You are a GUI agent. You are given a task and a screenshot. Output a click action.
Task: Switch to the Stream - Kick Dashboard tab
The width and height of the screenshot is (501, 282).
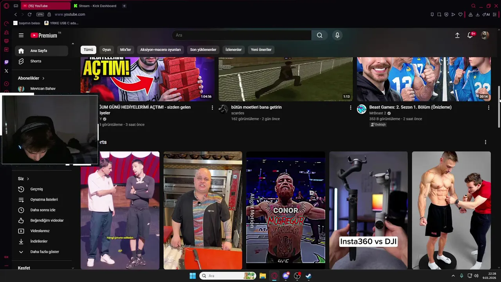(x=95, y=6)
